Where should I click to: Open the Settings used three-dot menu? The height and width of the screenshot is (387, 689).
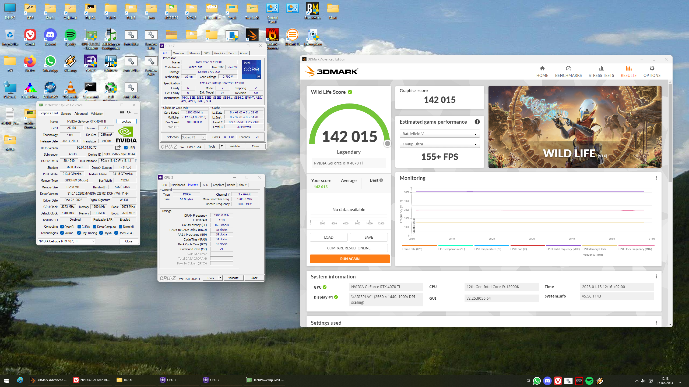tap(656, 322)
